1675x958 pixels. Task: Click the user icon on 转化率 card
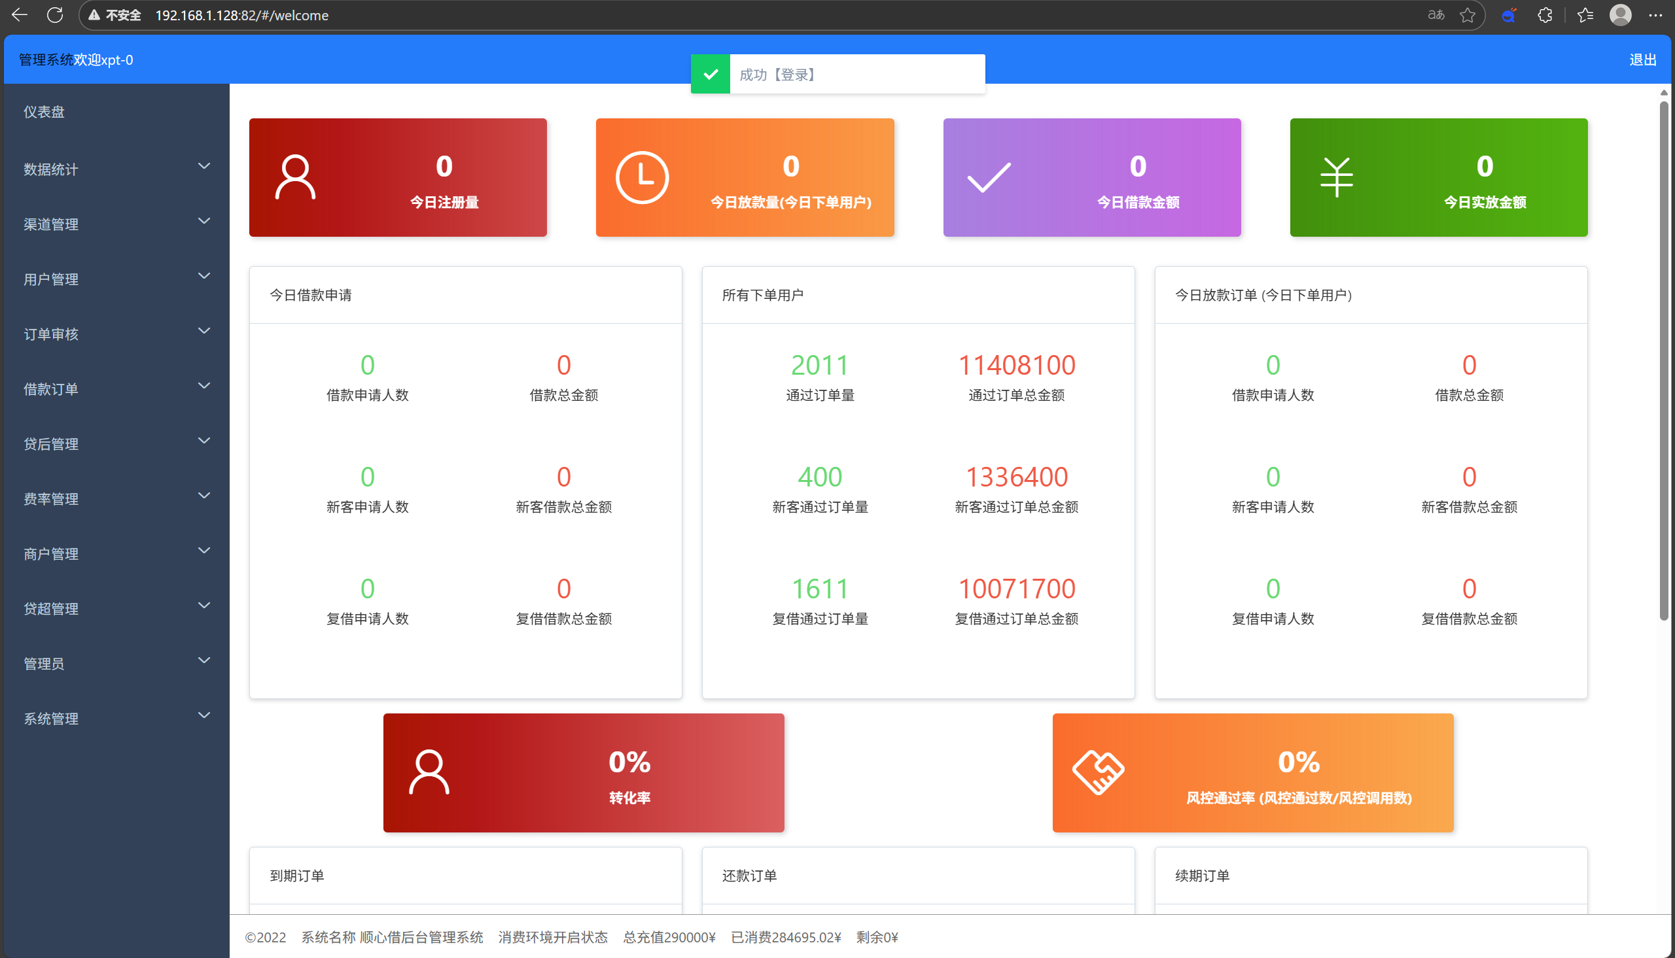tap(429, 772)
